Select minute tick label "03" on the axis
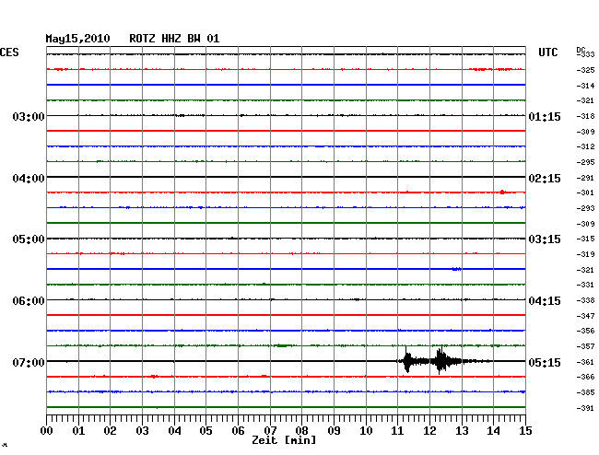 tap(142, 430)
